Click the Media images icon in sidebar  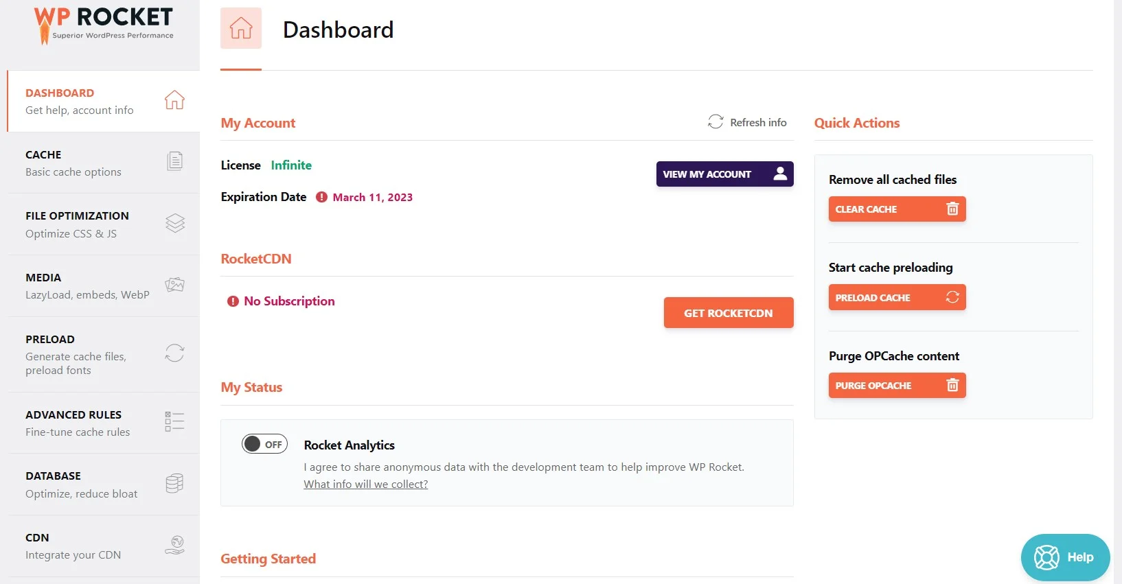[x=174, y=285]
